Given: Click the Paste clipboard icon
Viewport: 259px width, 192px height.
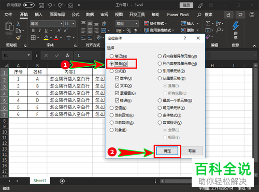Looking at the screenshot, I should (x=9, y=26).
